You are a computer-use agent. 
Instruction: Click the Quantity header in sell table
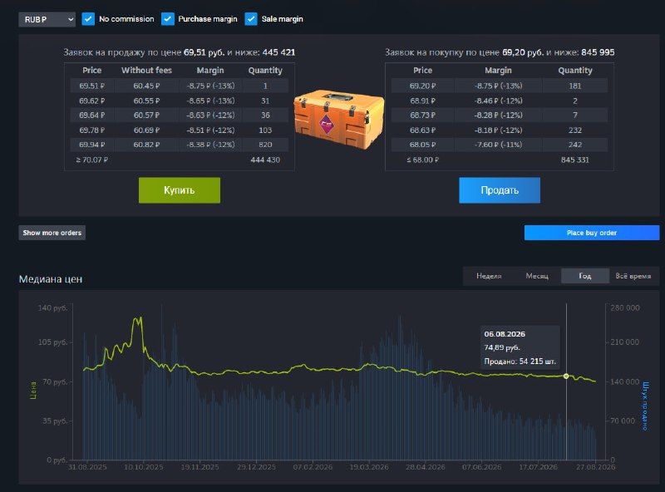click(x=265, y=71)
